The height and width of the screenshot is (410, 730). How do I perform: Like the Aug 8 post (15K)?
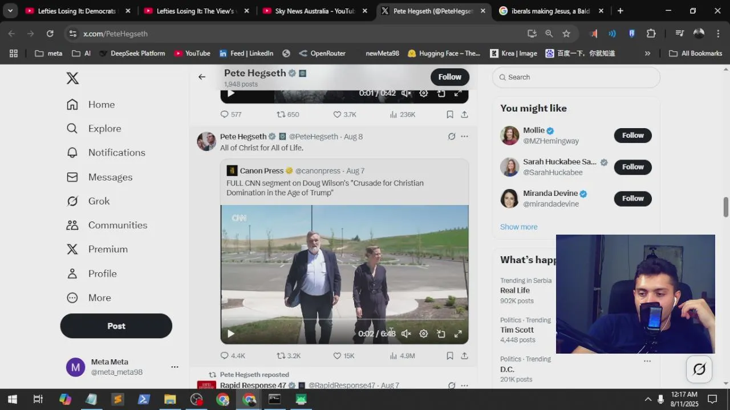pyautogui.click(x=344, y=355)
